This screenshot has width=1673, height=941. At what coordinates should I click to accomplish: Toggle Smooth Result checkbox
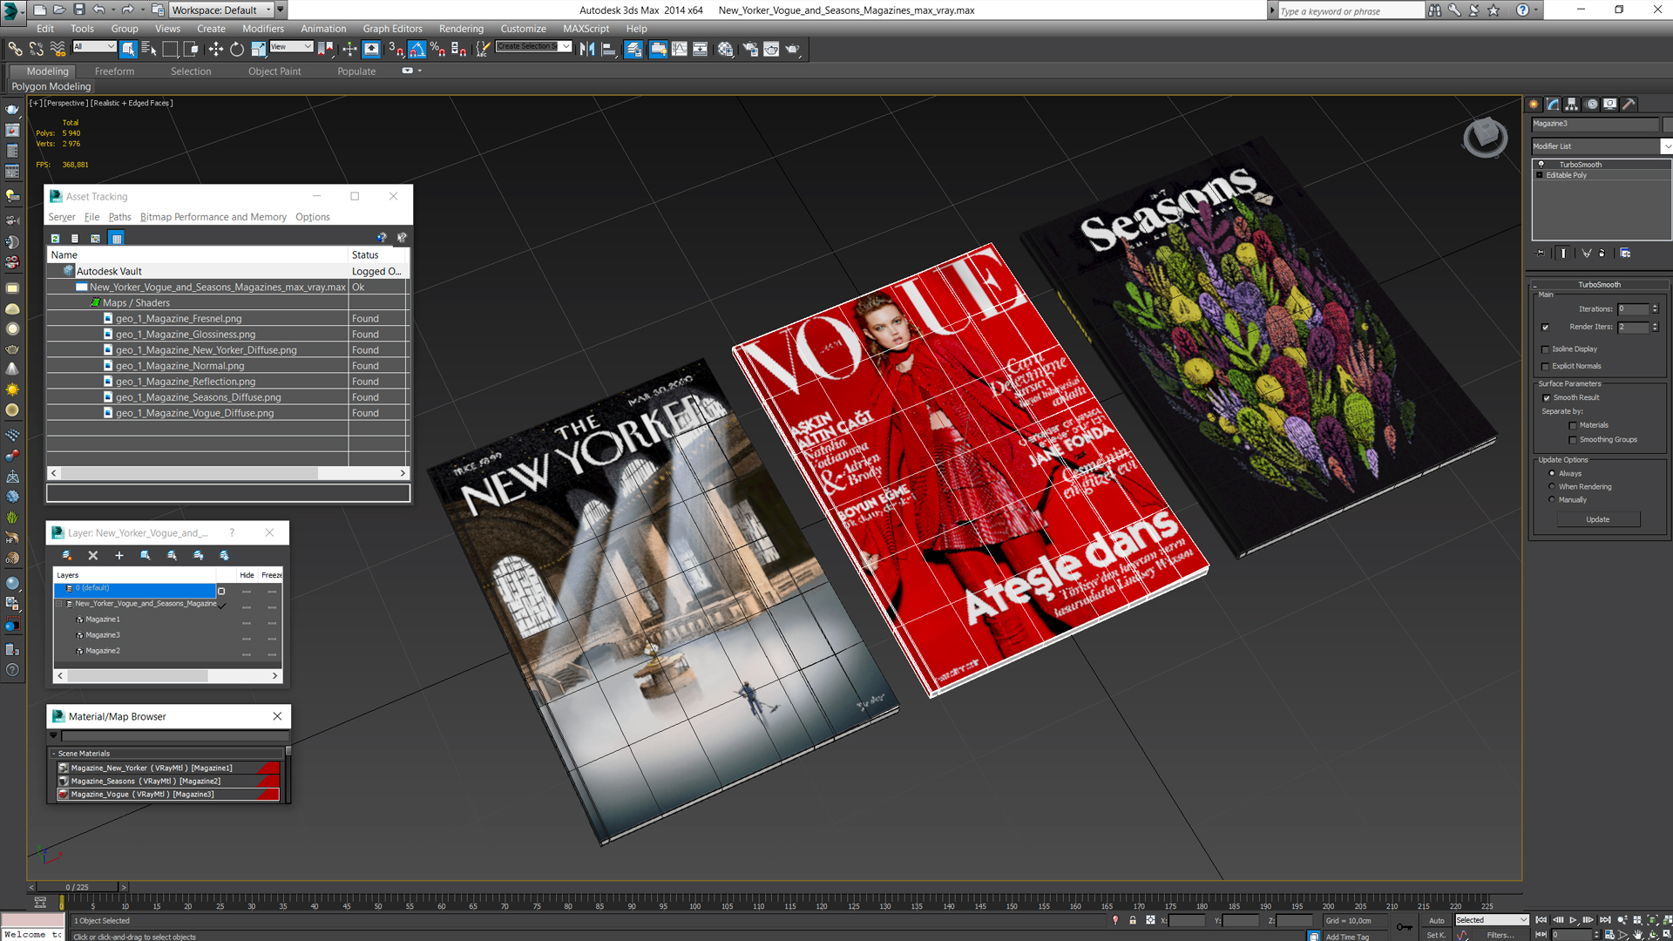[1547, 398]
